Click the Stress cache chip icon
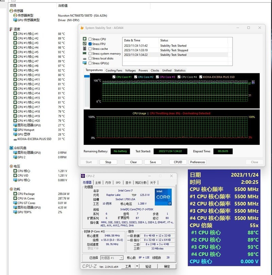 85,48
